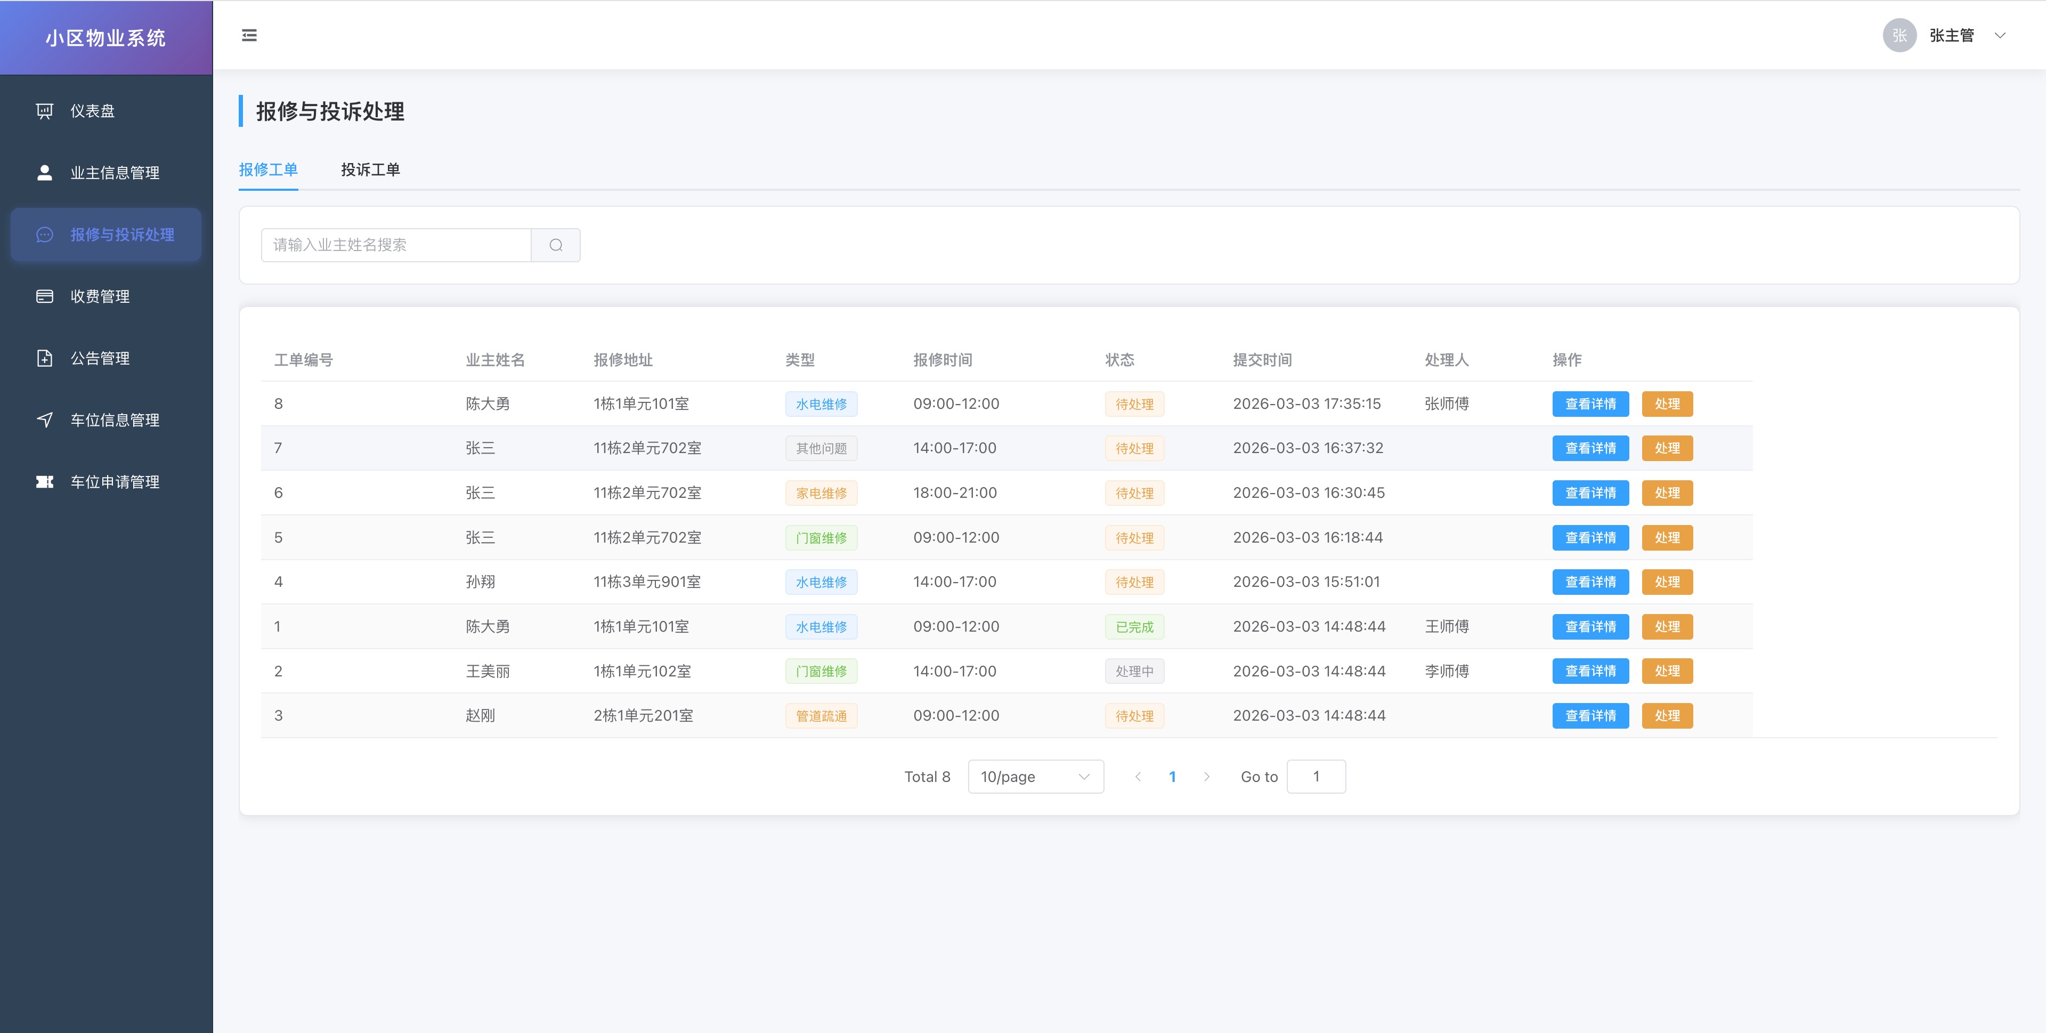Click the user icon beside 业主信息管理

(44, 172)
